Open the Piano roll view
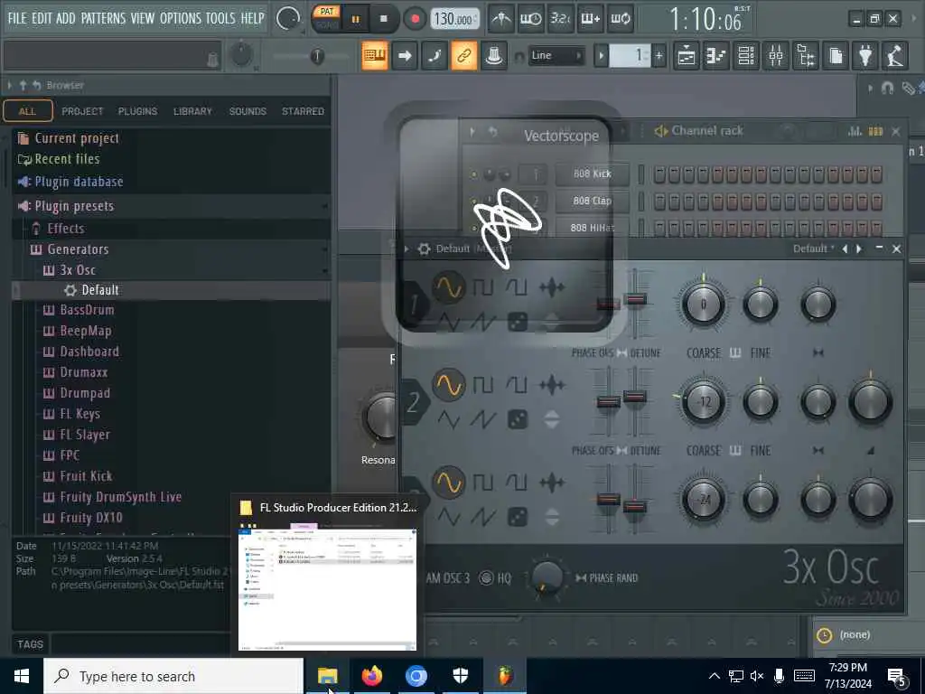The width and height of the screenshot is (925, 694). tap(716, 56)
